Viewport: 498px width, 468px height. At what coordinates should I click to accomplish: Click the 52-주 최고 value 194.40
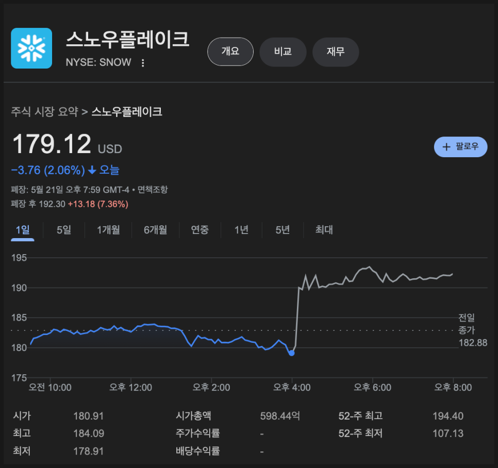tap(448, 416)
